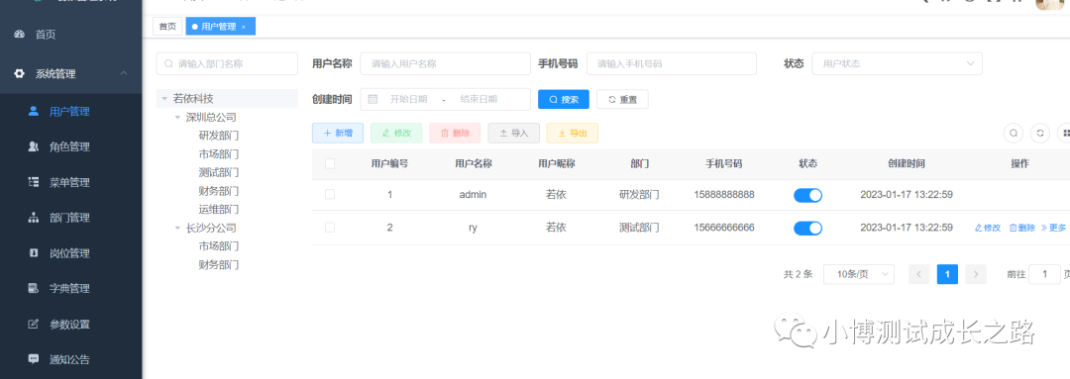Collapse the 若依科技 tree node arrow
Screen dimensions: 1070x379
coord(164,99)
